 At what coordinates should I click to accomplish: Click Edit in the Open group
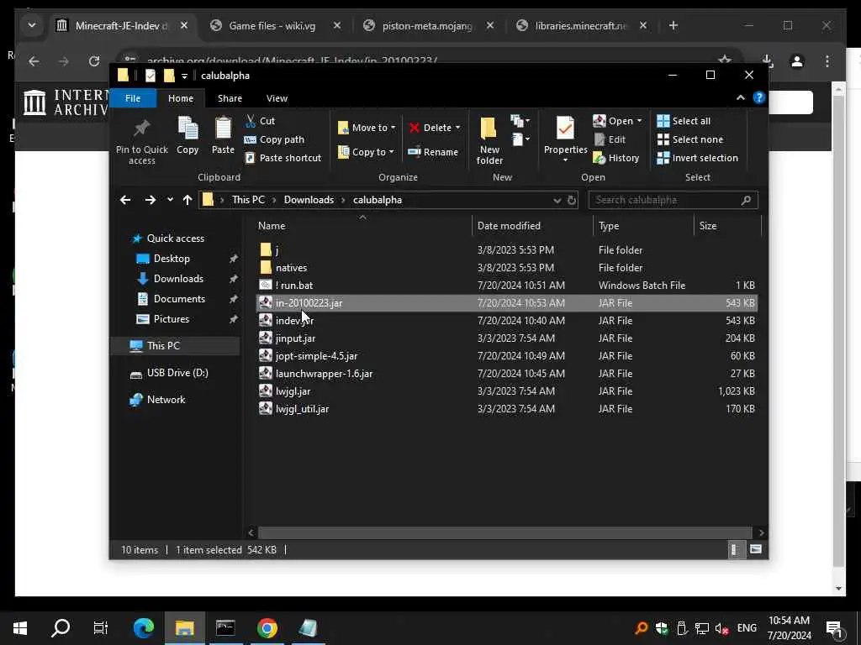tap(610, 139)
